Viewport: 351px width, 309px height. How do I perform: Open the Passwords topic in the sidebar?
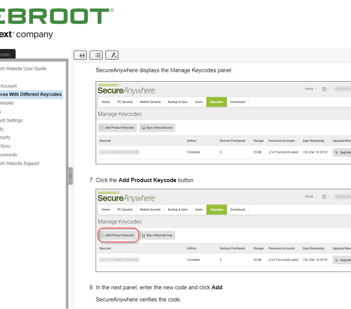9,155
